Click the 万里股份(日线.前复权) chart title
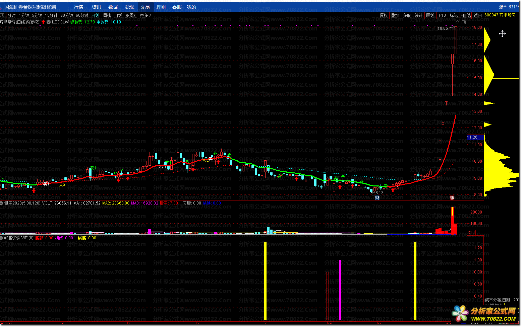Screen dimensions: 522x327 coord(20,22)
